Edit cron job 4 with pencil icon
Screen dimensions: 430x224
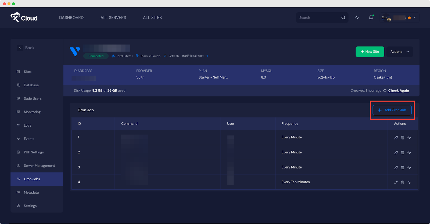tap(396, 182)
